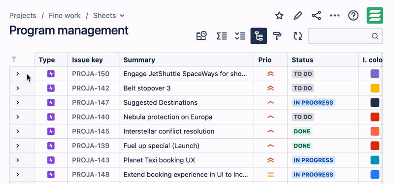Click the IN PROGRESS status of PROJA-143
The width and height of the screenshot is (394, 184).
point(313,160)
